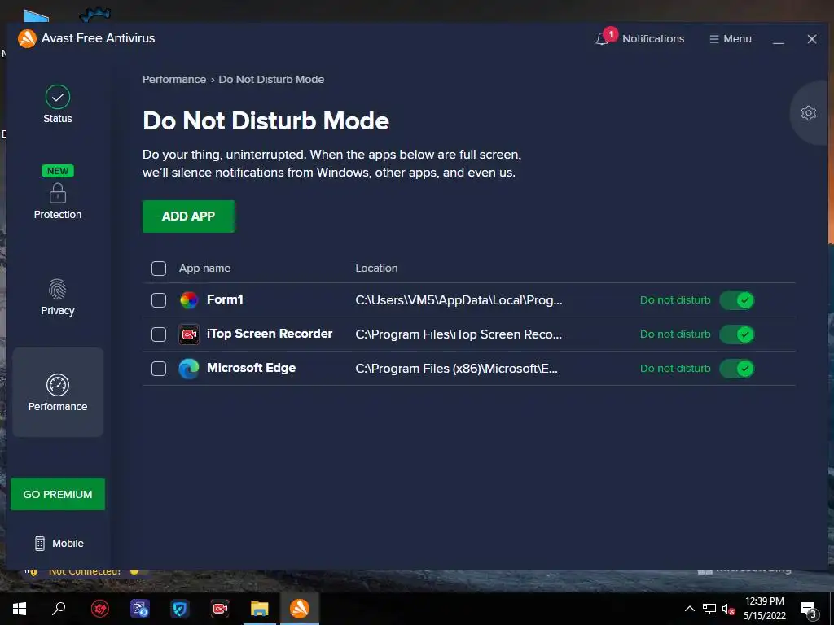
Task: Click the C:\Program Files\iTop Screen Reco... path
Action: click(459, 334)
